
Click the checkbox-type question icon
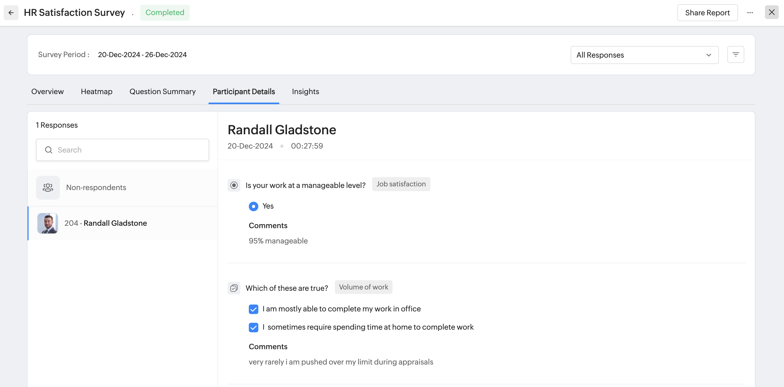(234, 288)
